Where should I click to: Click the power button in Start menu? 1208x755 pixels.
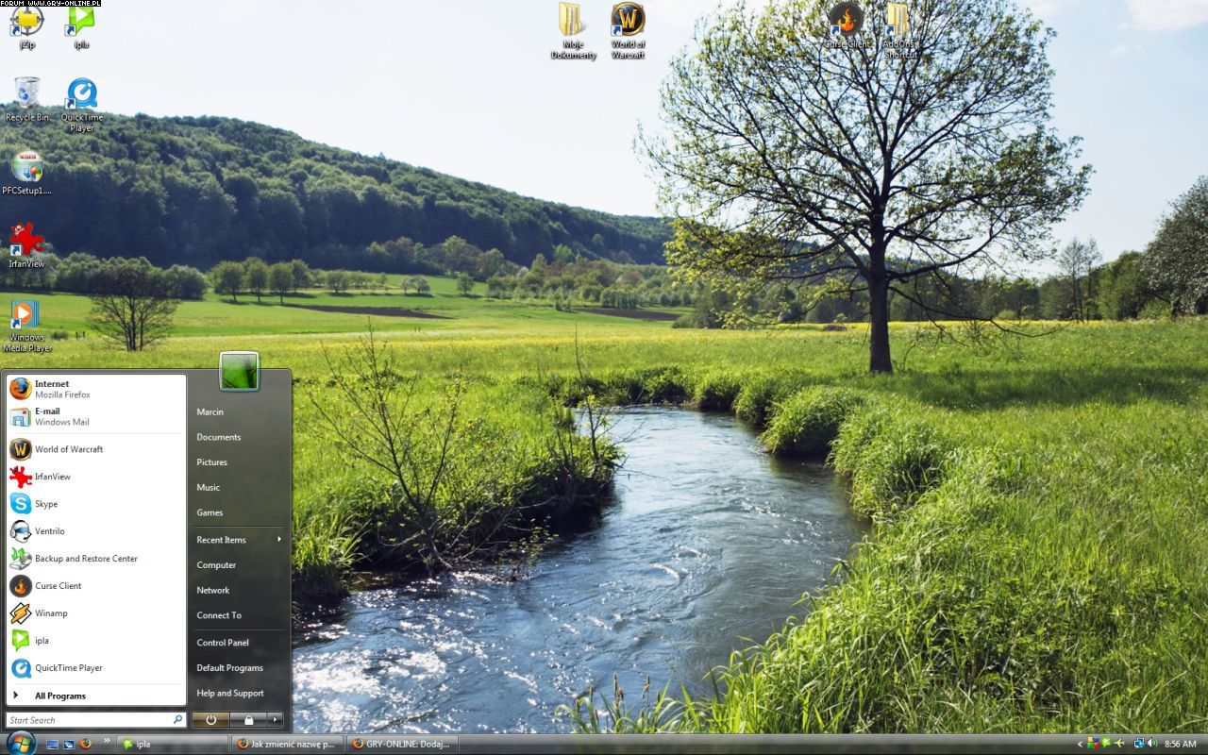click(x=210, y=719)
